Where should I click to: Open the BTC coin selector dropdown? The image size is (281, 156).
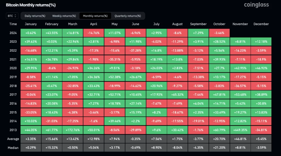click(x=12, y=16)
